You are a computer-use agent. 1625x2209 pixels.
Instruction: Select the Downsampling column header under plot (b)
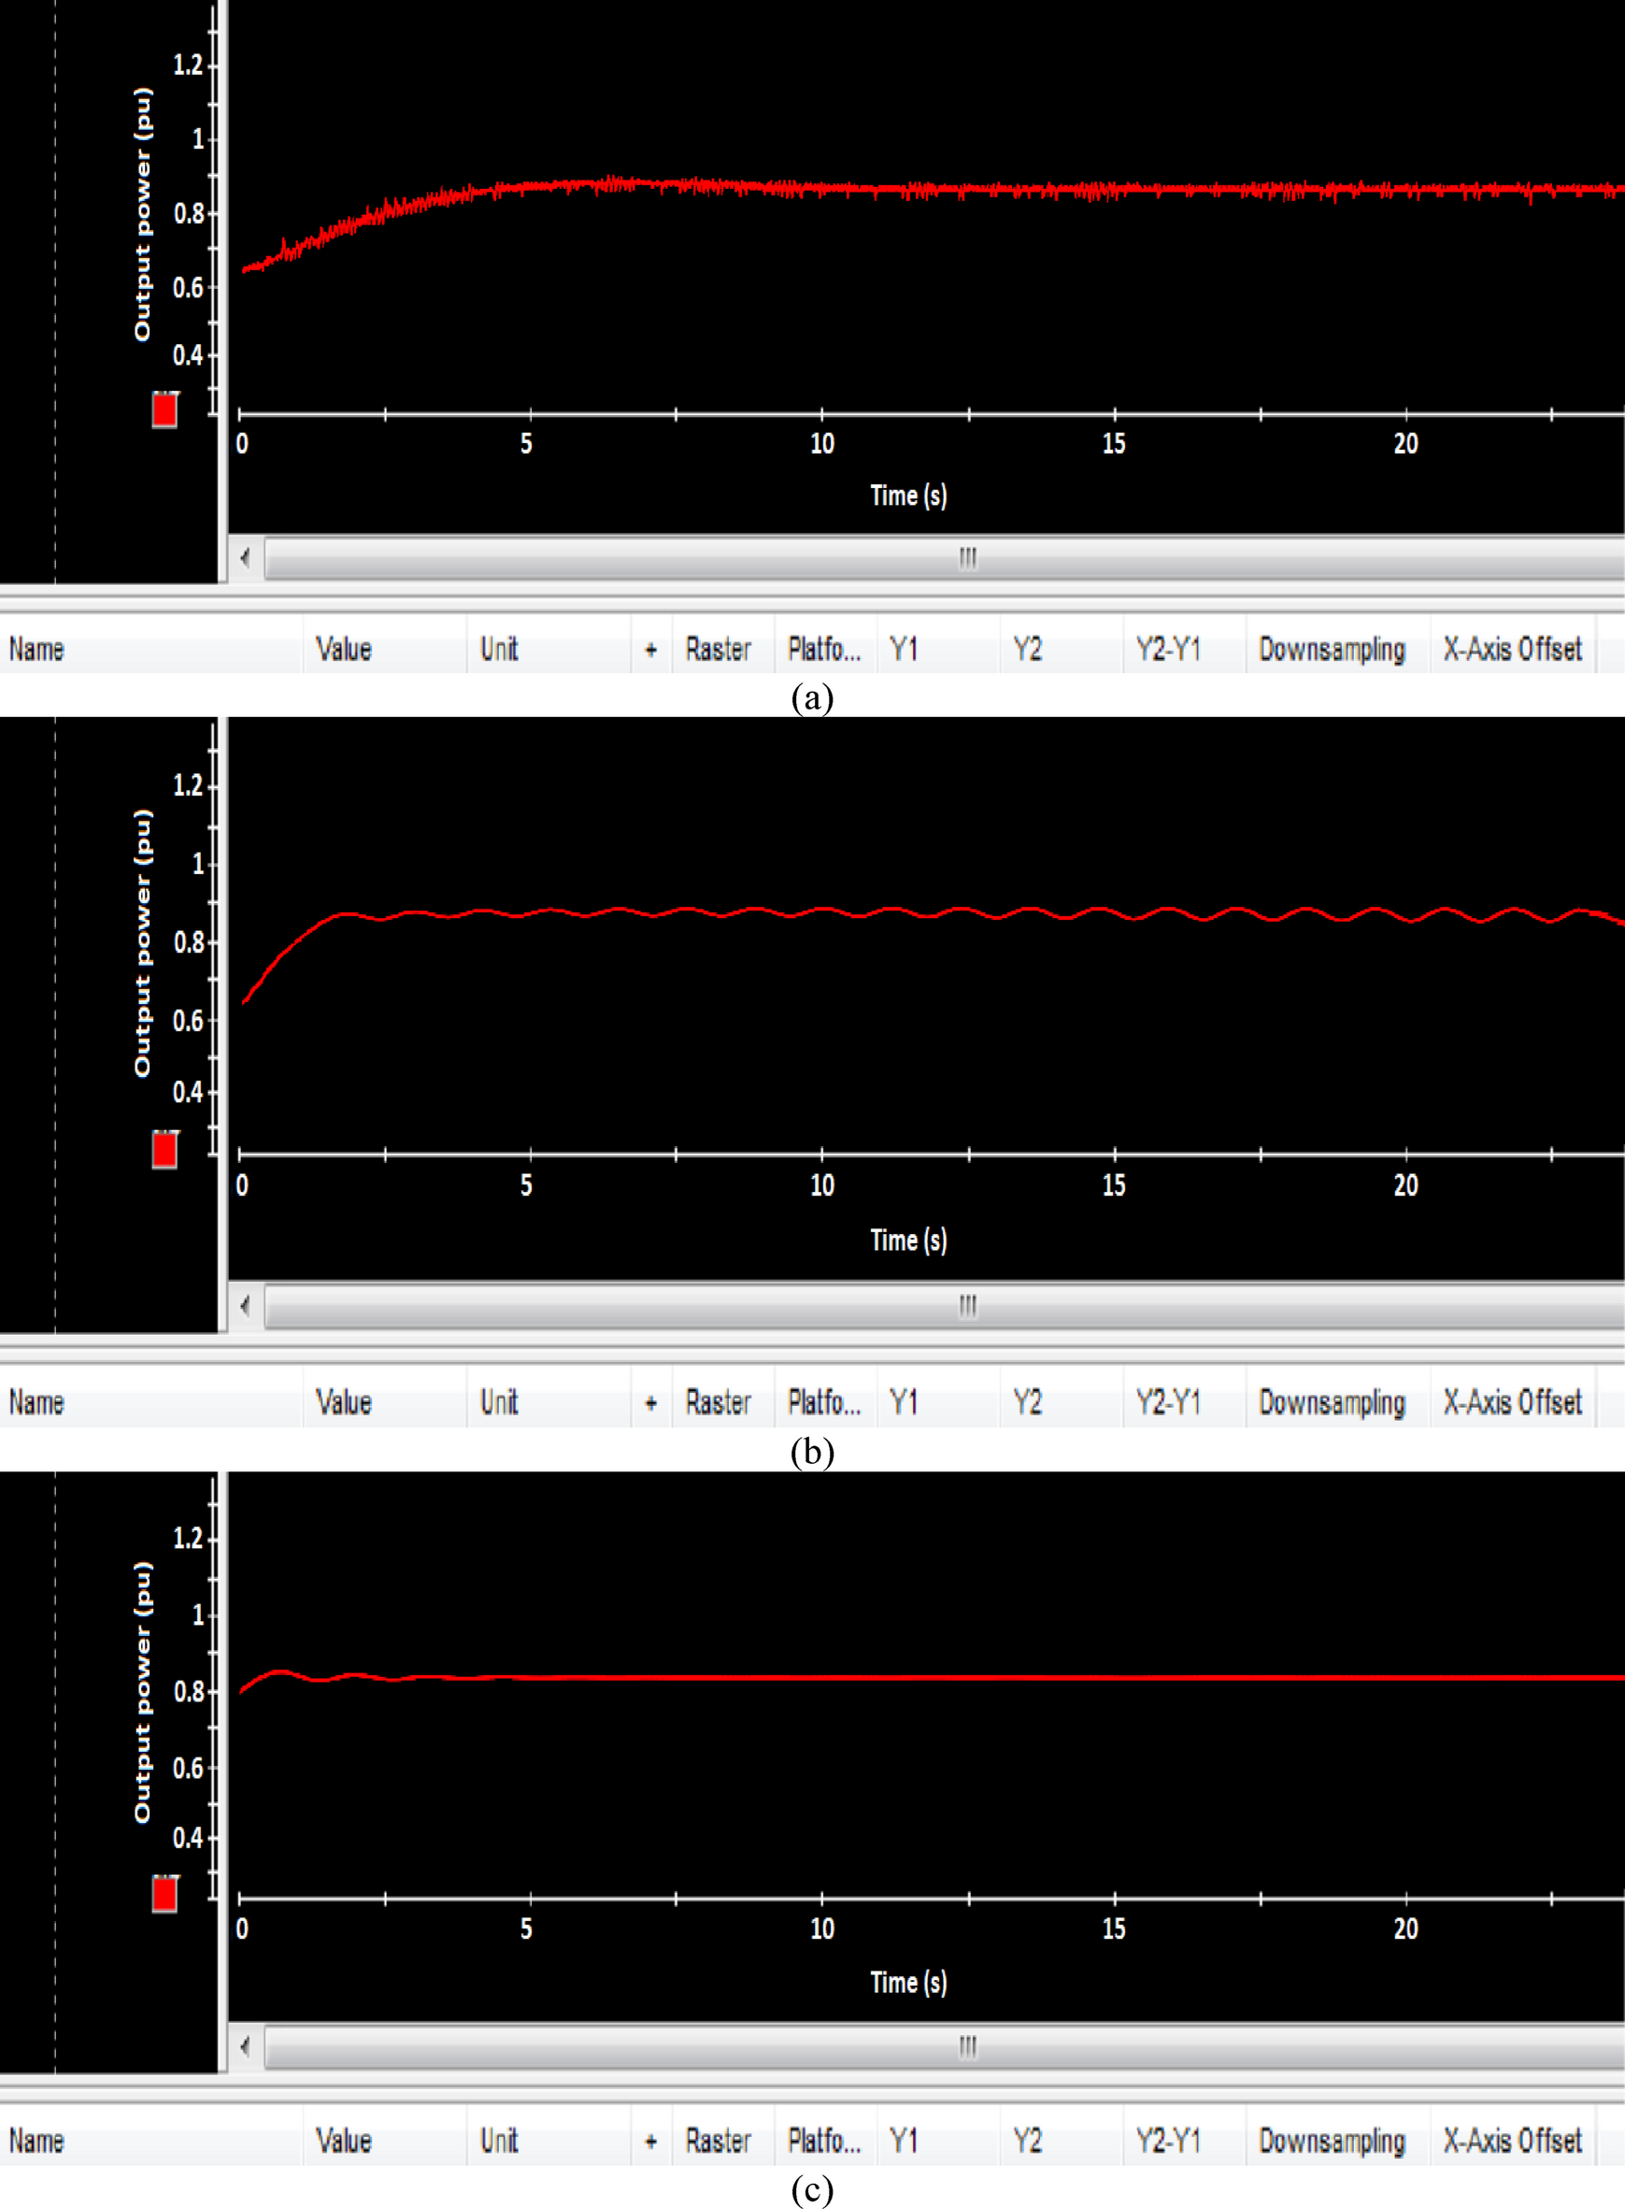[x=1332, y=1402]
